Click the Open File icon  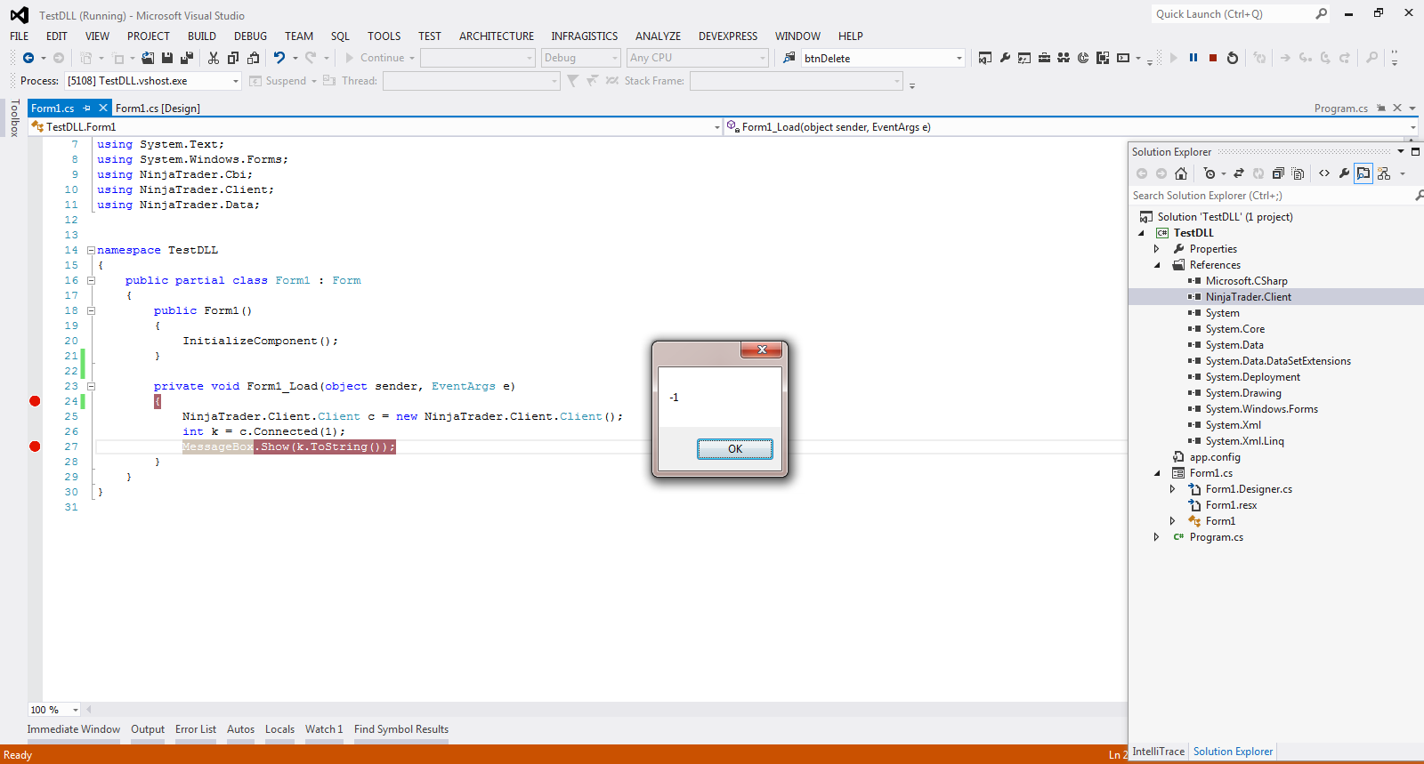[x=148, y=58]
